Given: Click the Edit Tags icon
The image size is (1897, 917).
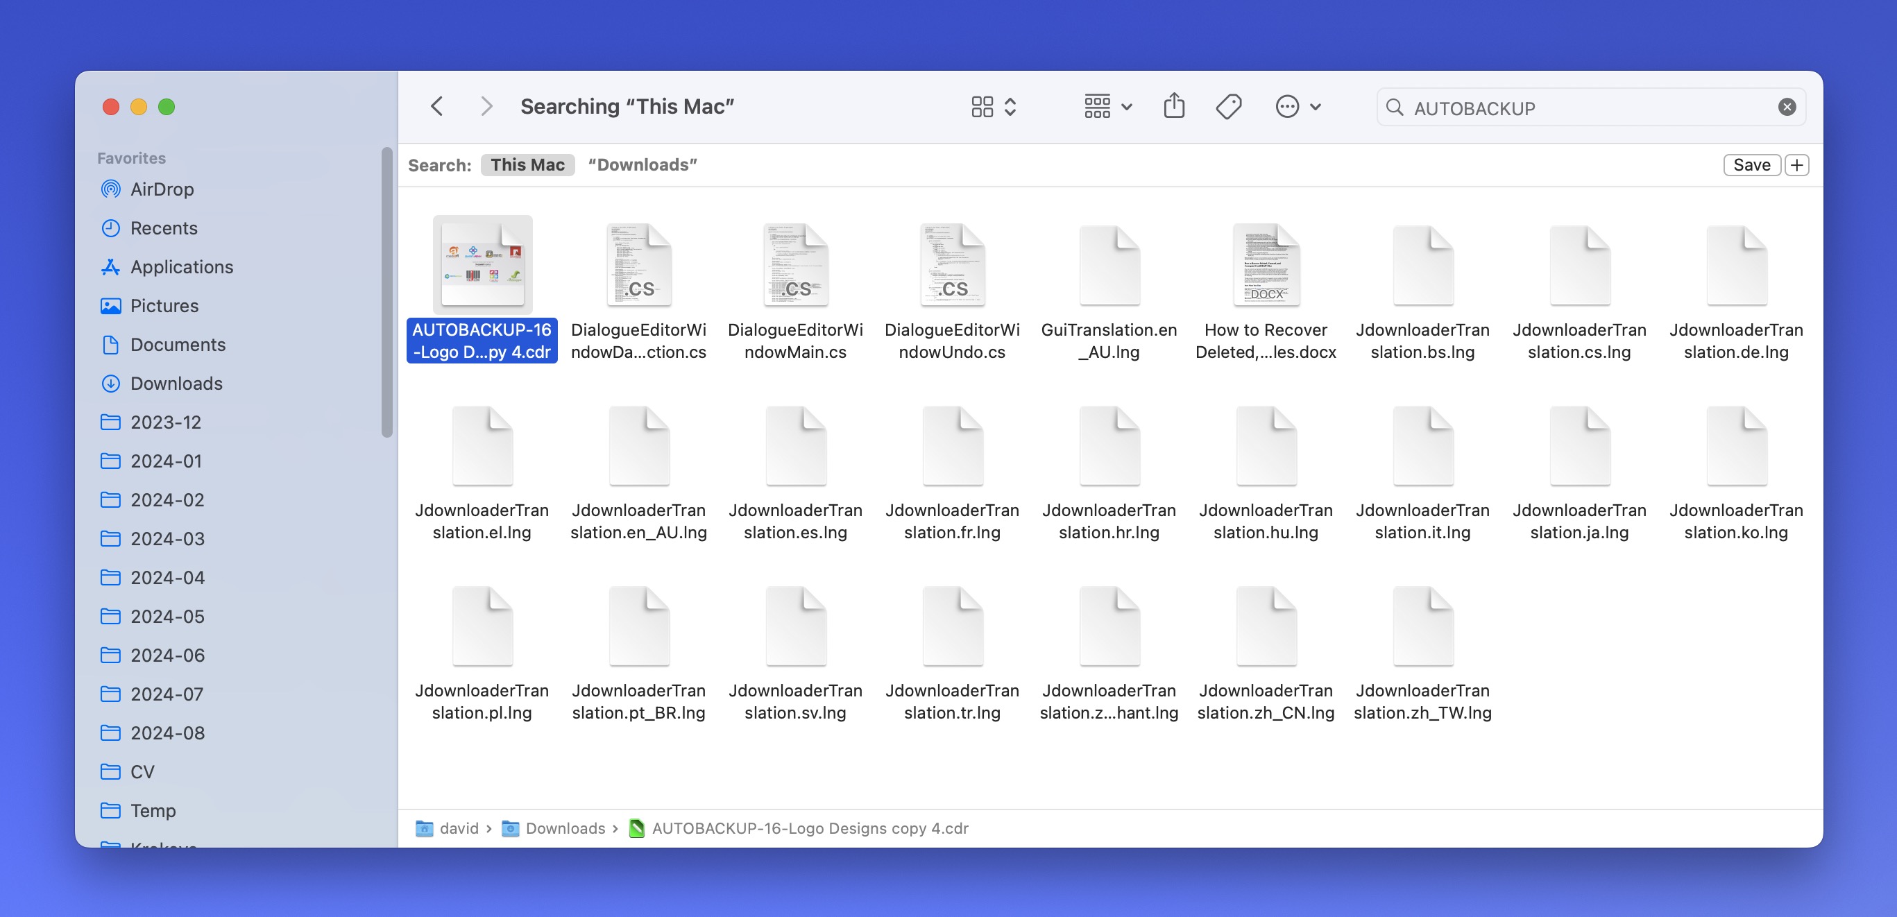Looking at the screenshot, I should tap(1228, 107).
